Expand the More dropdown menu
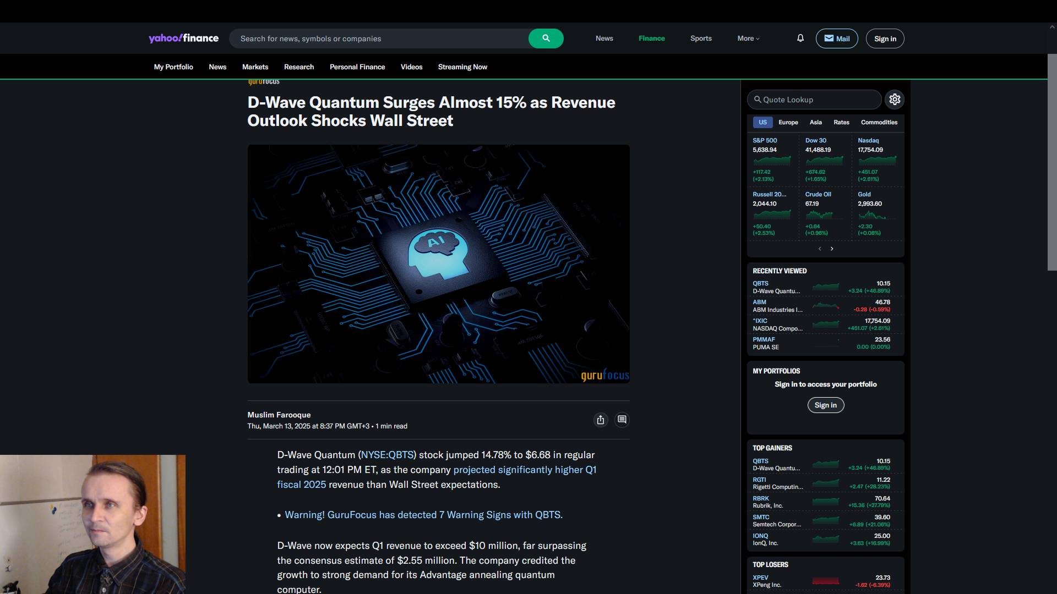Viewport: 1057px width, 594px height. tap(748, 38)
